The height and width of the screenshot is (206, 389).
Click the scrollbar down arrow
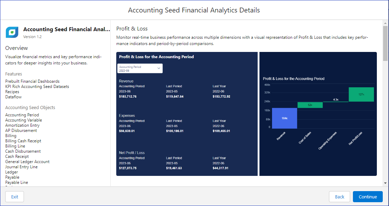coord(385,183)
